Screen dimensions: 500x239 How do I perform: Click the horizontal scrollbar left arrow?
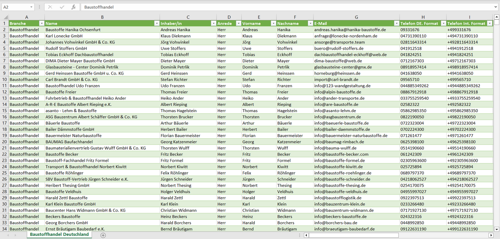(x=306, y=235)
